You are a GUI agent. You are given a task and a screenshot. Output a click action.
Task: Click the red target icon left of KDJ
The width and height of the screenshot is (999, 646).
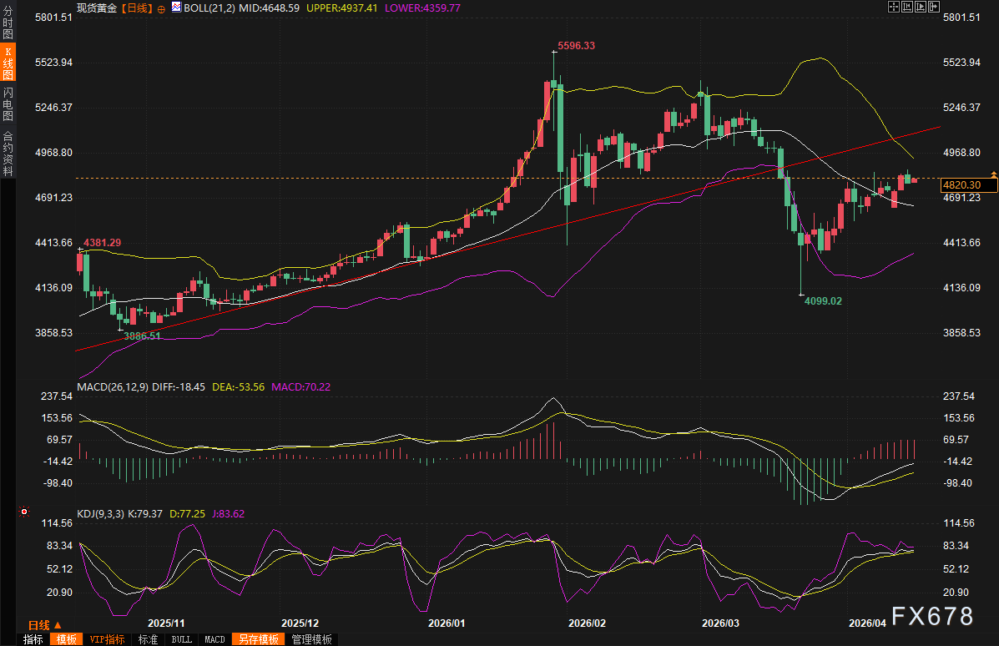(24, 511)
